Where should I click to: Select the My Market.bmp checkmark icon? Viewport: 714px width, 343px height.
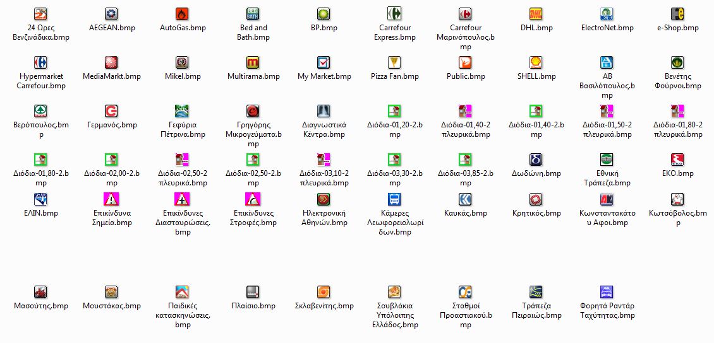(324, 62)
